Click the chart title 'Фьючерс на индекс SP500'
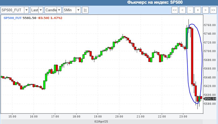Screen dimensions: 218x124 tap(155, 2)
